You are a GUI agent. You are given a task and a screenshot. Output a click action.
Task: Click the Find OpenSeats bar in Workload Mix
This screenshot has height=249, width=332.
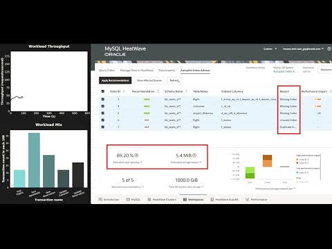pos(34,160)
